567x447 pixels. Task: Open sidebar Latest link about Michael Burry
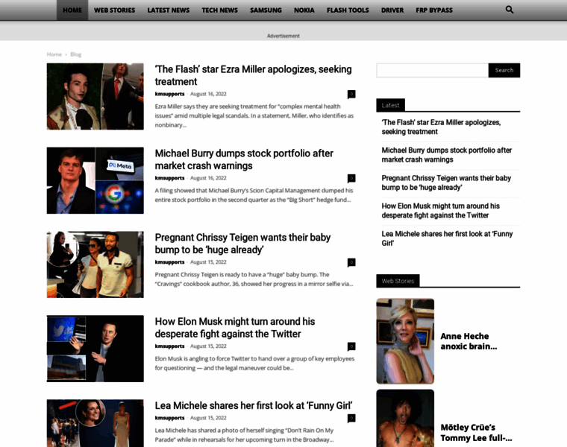coord(447,155)
